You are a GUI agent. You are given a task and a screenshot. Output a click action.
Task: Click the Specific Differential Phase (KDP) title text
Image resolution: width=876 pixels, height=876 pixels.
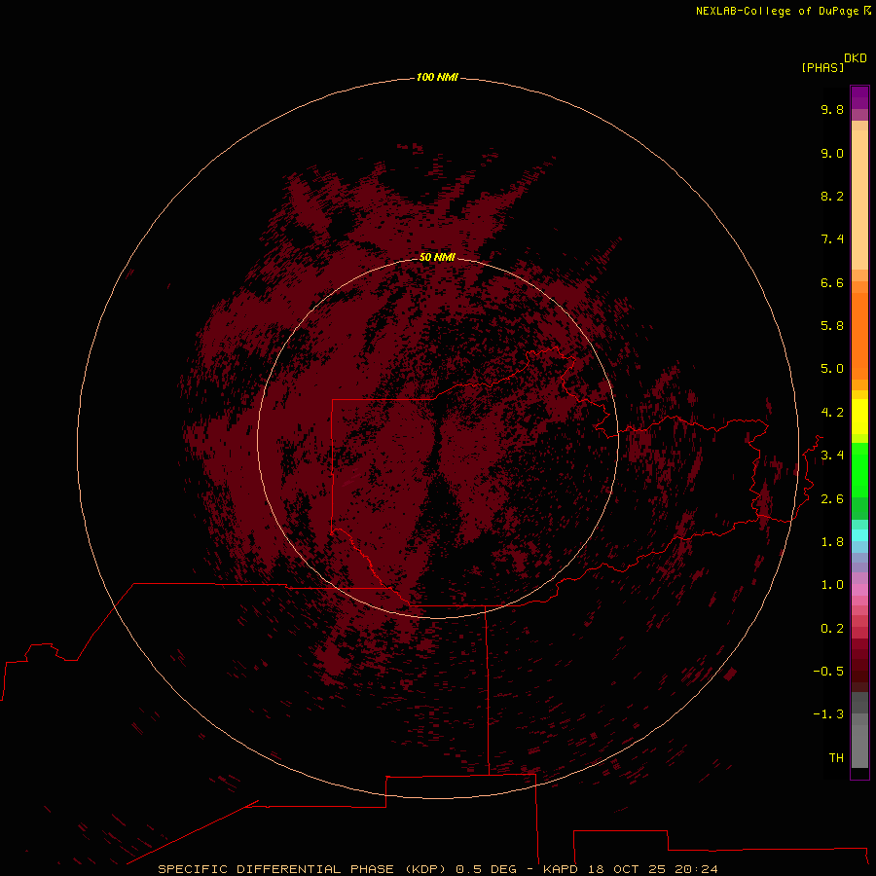[303, 869]
